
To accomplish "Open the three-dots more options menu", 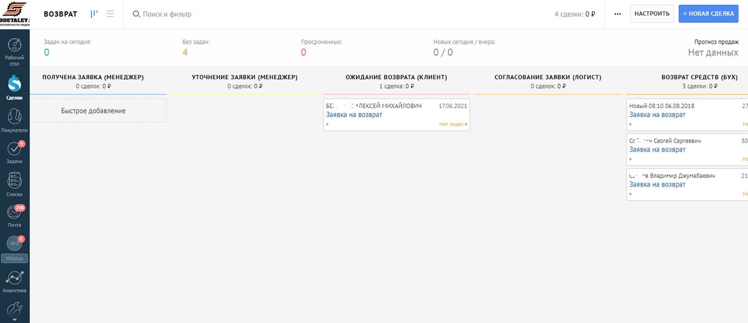I will [617, 14].
